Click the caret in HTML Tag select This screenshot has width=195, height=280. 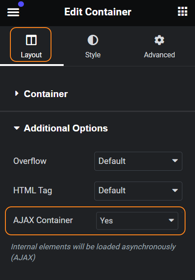[175, 191]
